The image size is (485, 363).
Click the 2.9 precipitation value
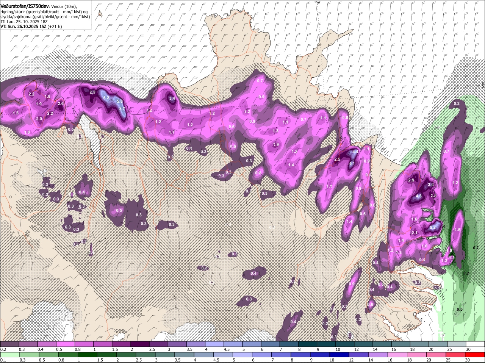pyautogui.click(x=92, y=92)
